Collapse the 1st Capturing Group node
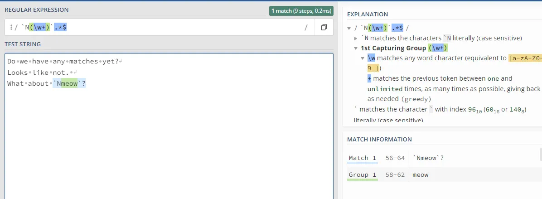 [x=356, y=49]
